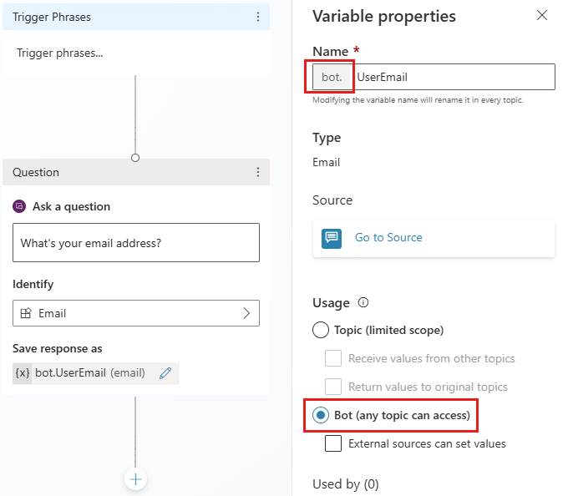Close the Variable properties panel
The width and height of the screenshot is (573, 496).
(x=542, y=16)
